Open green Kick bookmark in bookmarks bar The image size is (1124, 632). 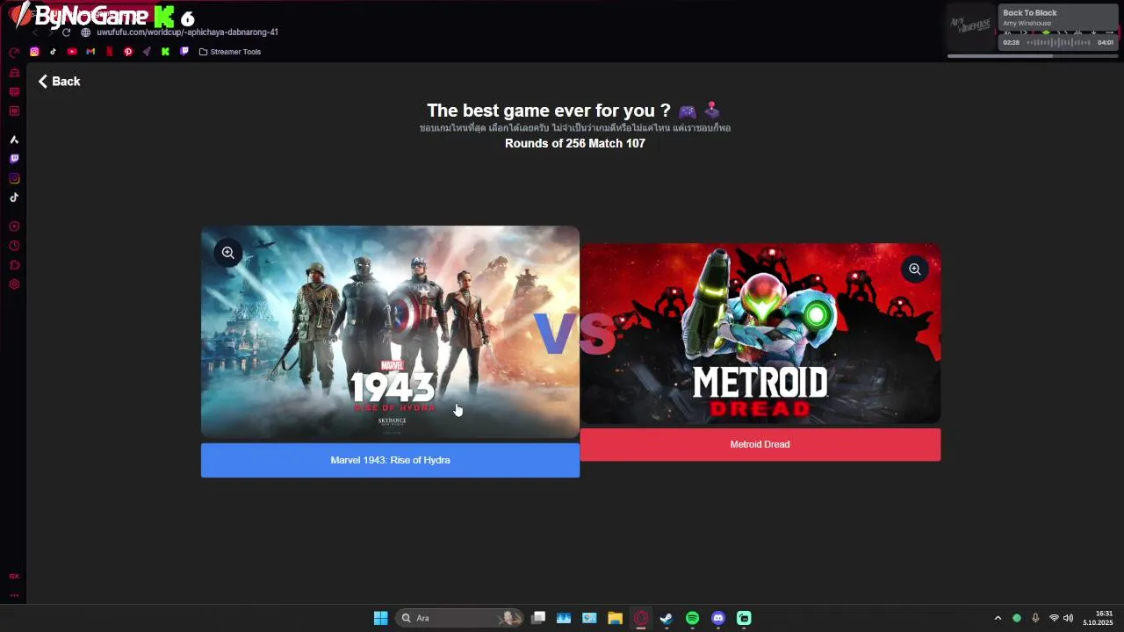click(x=165, y=52)
